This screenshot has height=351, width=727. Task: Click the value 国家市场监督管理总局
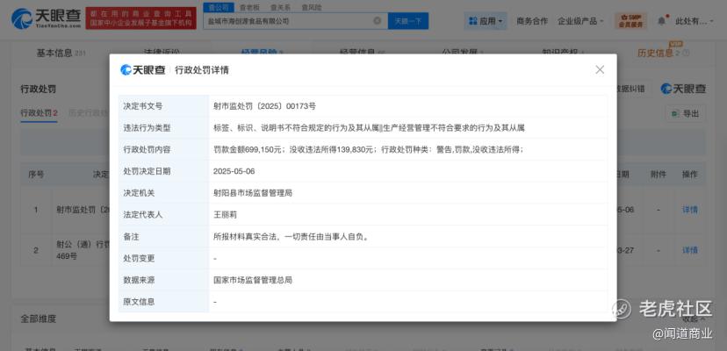tap(253, 280)
